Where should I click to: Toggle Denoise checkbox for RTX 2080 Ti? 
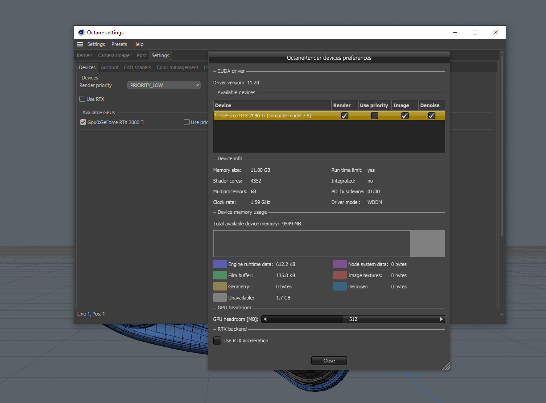click(431, 116)
